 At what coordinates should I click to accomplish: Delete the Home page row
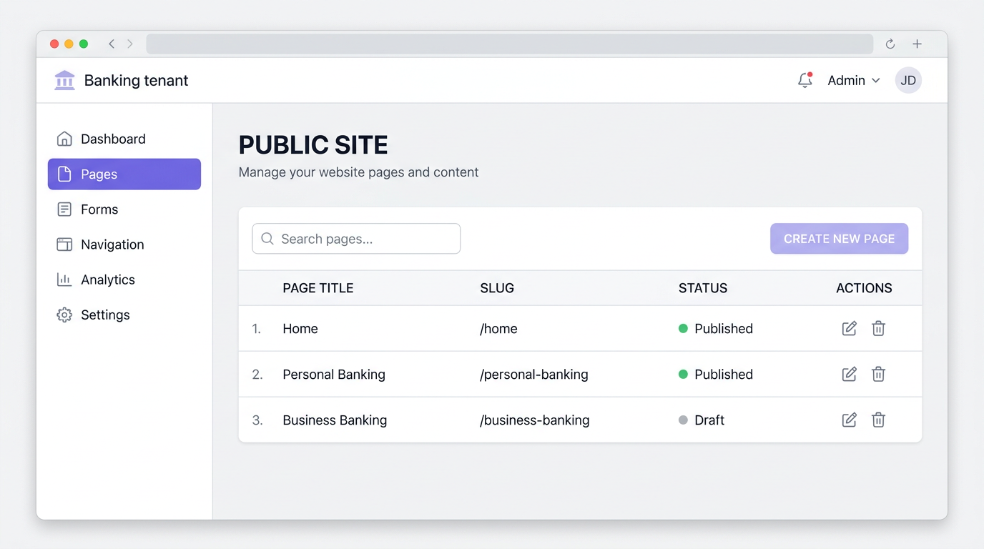pyautogui.click(x=878, y=328)
